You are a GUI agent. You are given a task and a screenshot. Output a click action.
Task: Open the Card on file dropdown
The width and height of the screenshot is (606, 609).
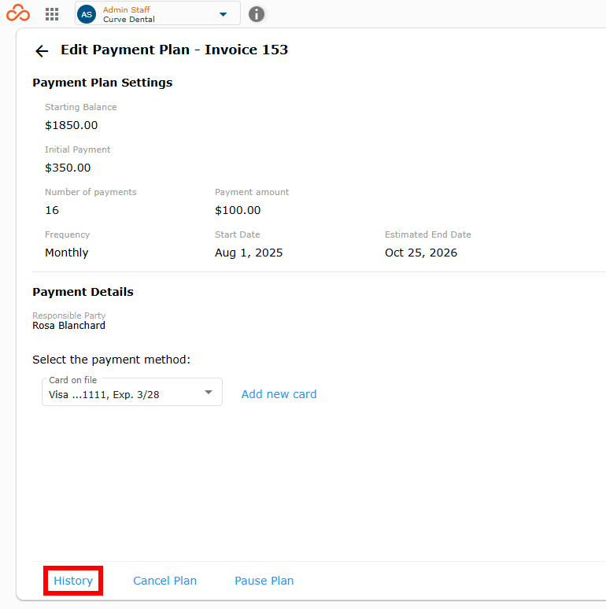tap(132, 393)
